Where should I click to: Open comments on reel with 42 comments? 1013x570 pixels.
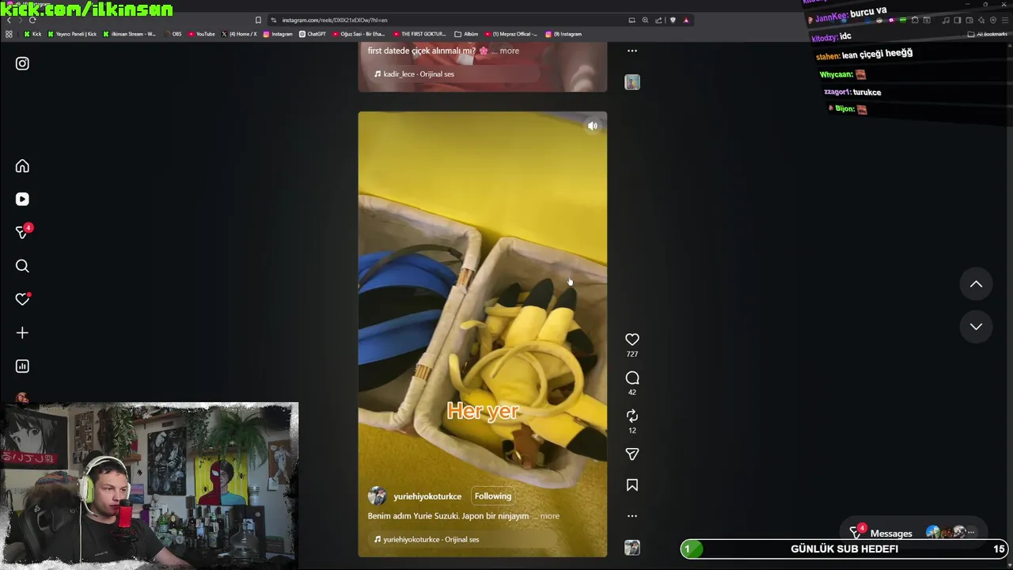[632, 378]
